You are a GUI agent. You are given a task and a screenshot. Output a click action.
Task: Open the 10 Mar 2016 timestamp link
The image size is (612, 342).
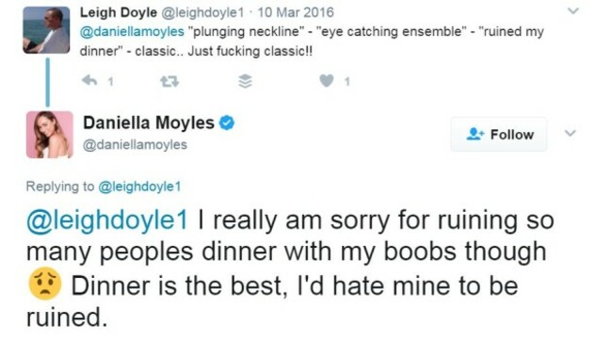pyautogui.click(x=296, y=12)
